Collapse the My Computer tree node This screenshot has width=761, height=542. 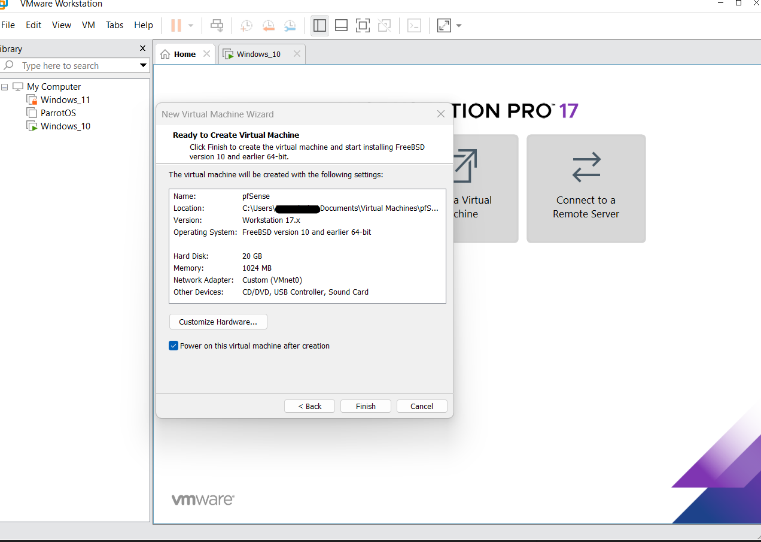pos(5,87)
